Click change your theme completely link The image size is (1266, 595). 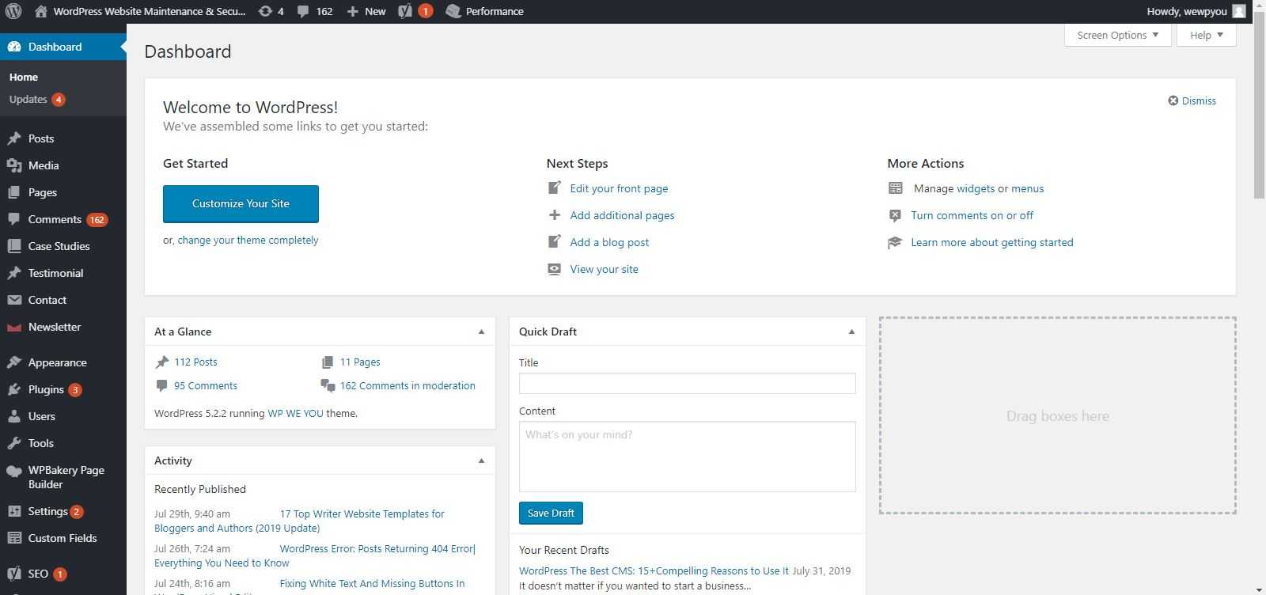pyautogui.click(x=248, y=240)
